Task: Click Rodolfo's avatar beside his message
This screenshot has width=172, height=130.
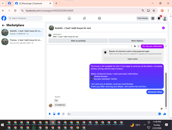Action: (x=51, y=105)
